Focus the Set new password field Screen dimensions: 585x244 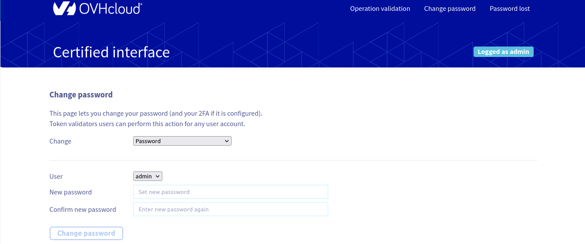tap(230, 192)
